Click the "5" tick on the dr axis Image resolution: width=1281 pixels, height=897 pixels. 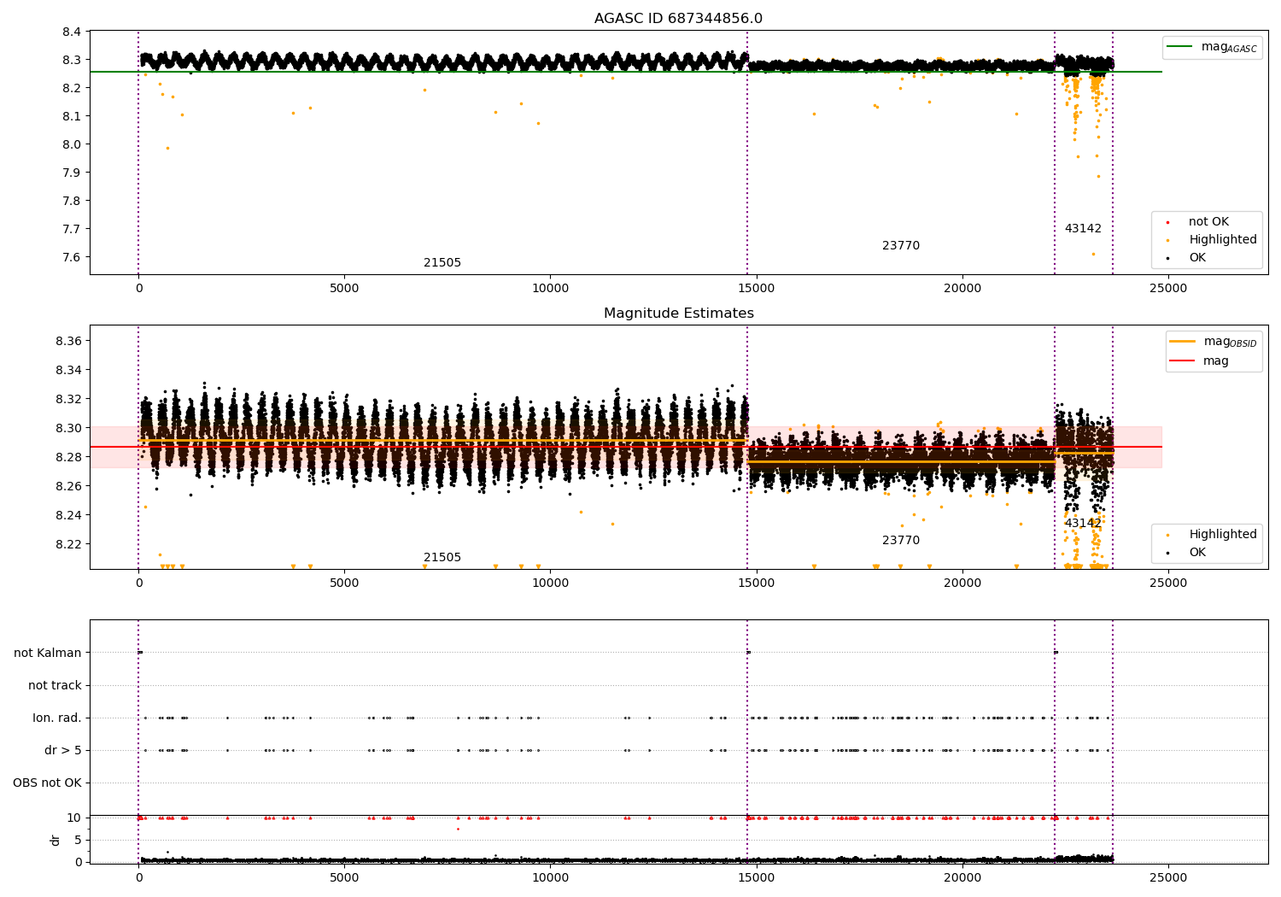(x=79, y=841)
